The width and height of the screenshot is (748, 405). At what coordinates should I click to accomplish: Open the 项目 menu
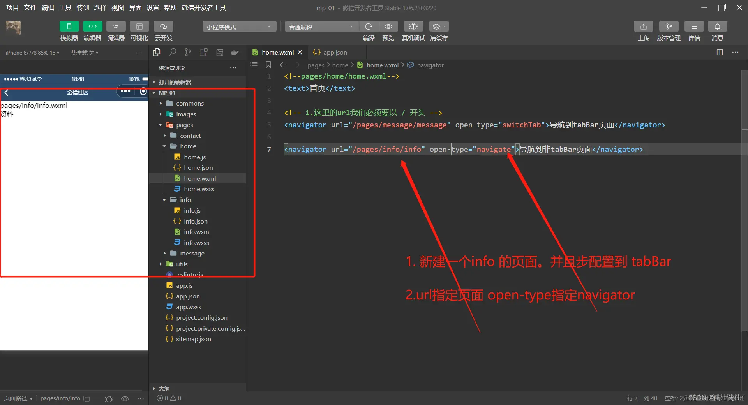(12, 8)
